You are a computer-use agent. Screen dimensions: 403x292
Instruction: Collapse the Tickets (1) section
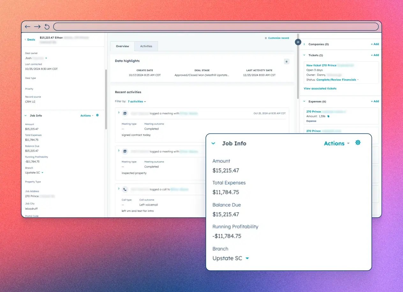(x=304, y=55)
